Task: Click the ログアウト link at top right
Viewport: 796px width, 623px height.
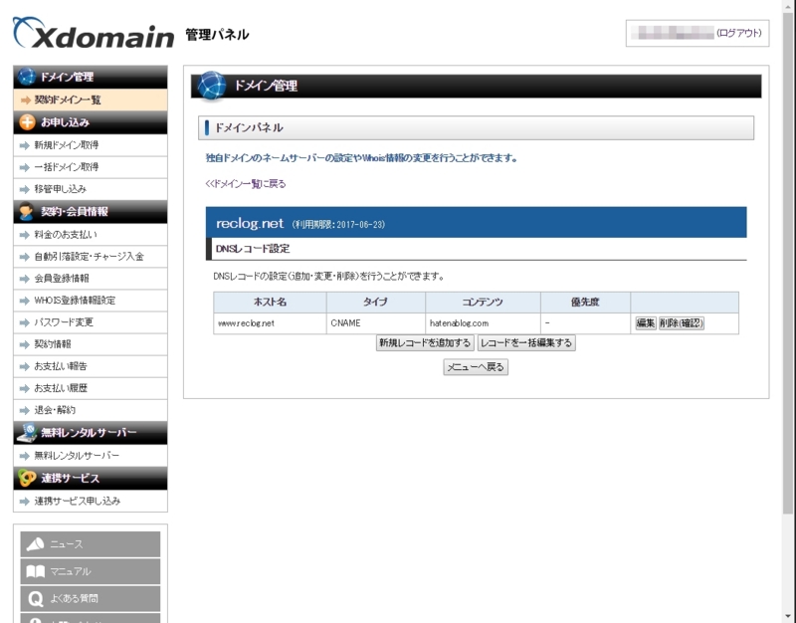Action: click(x=738, y=32)
